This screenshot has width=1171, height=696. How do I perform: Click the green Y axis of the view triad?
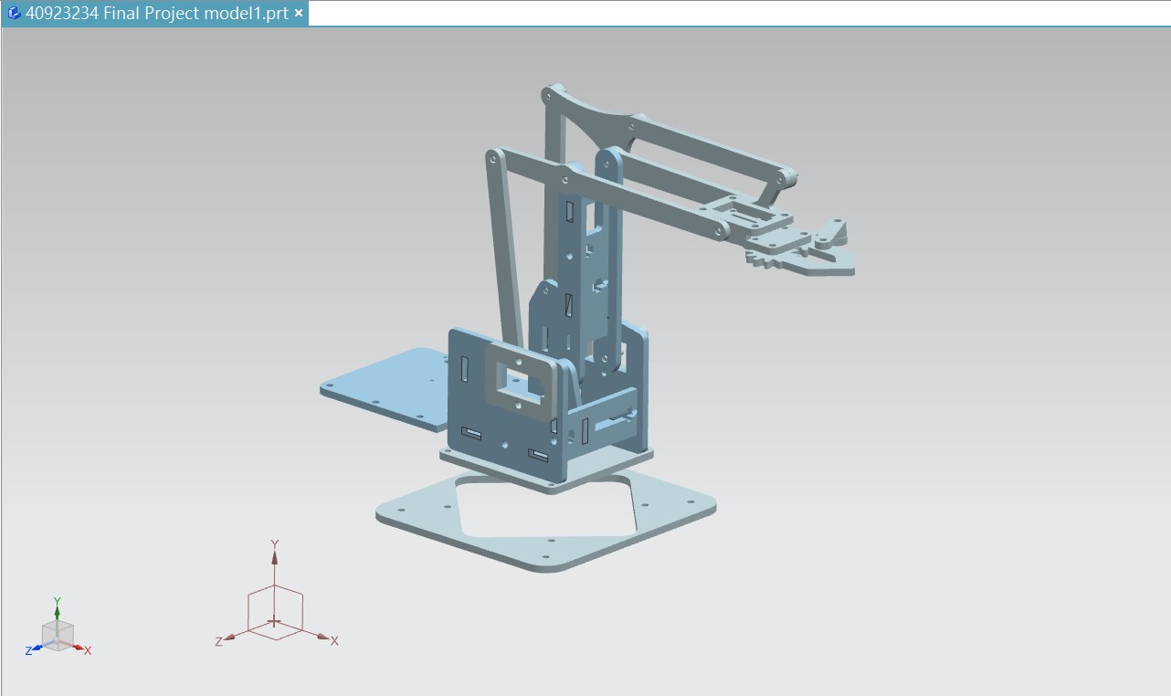(57, 608)
